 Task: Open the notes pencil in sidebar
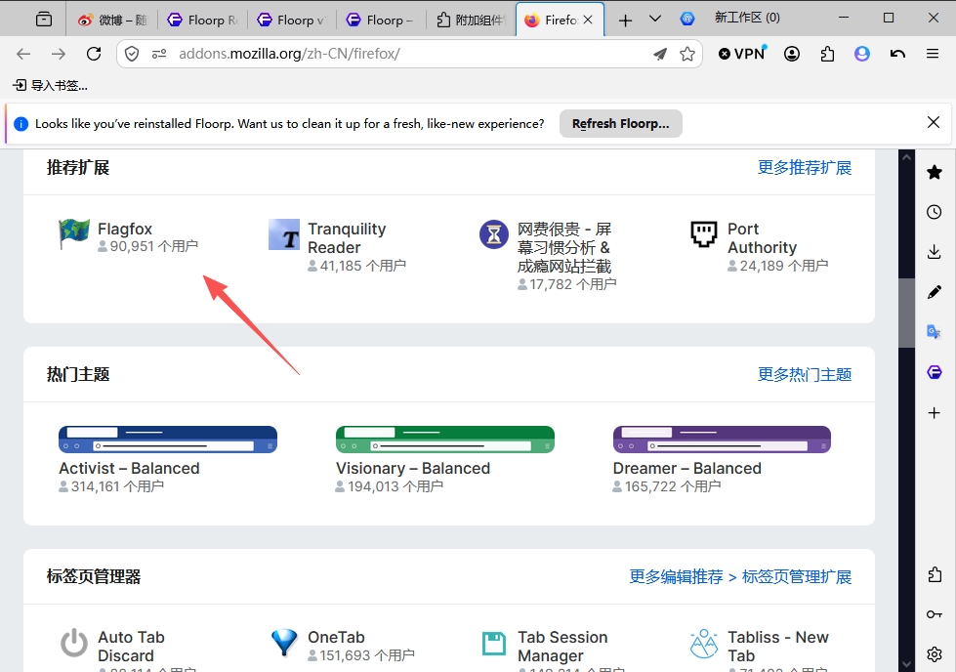click(x=935, y=292)
